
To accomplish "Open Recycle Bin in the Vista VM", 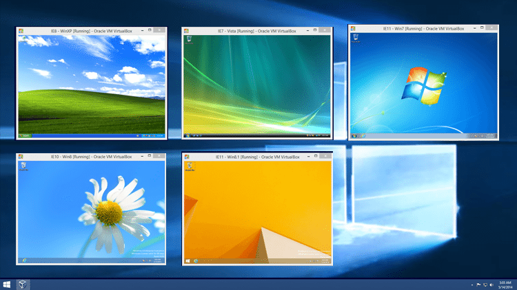I will [x=189, y=41].
